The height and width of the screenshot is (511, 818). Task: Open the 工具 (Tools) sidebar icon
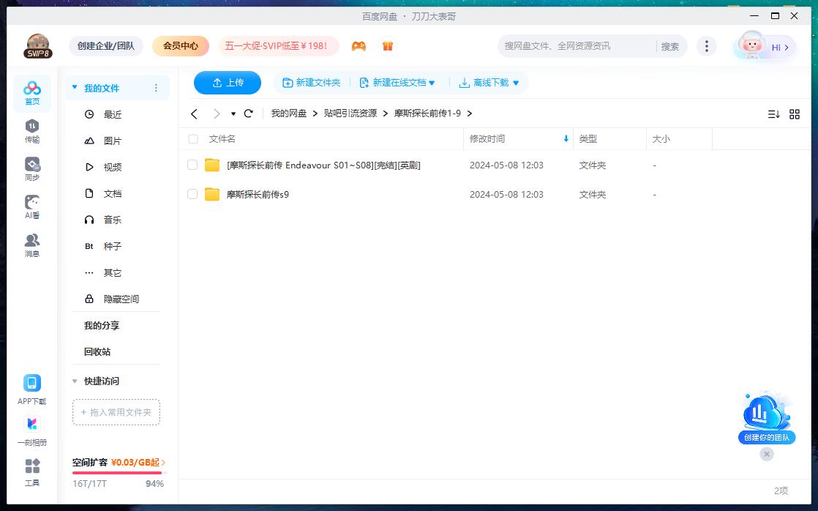tap(31, 469)
